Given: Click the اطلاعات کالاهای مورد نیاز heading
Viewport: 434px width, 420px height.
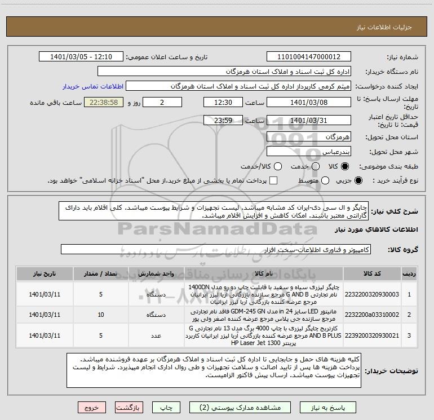Looking at the screenshot, I should click(377, 229).
